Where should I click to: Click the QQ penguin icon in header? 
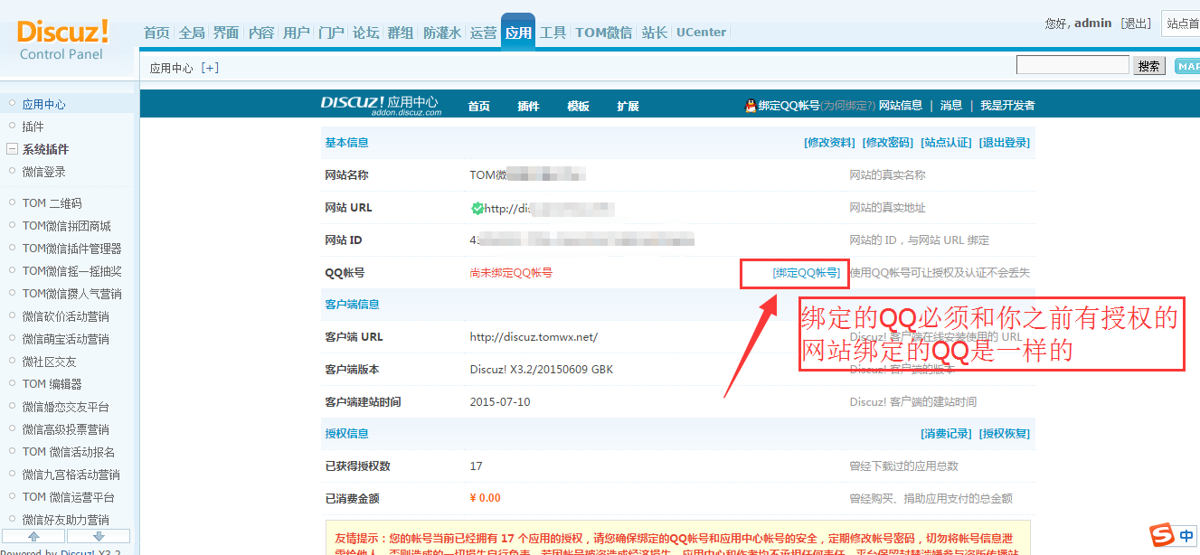[750, 106]
